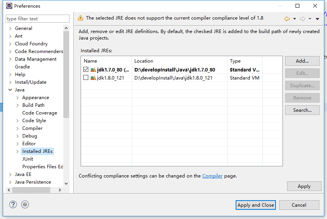Click the Remove button

point(302,98)
